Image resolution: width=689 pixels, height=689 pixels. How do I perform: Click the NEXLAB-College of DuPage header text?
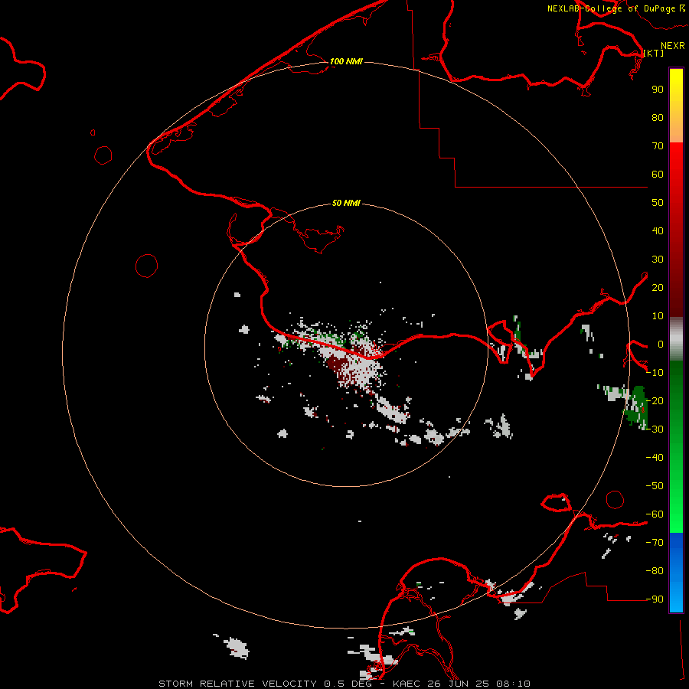point(611,8)
